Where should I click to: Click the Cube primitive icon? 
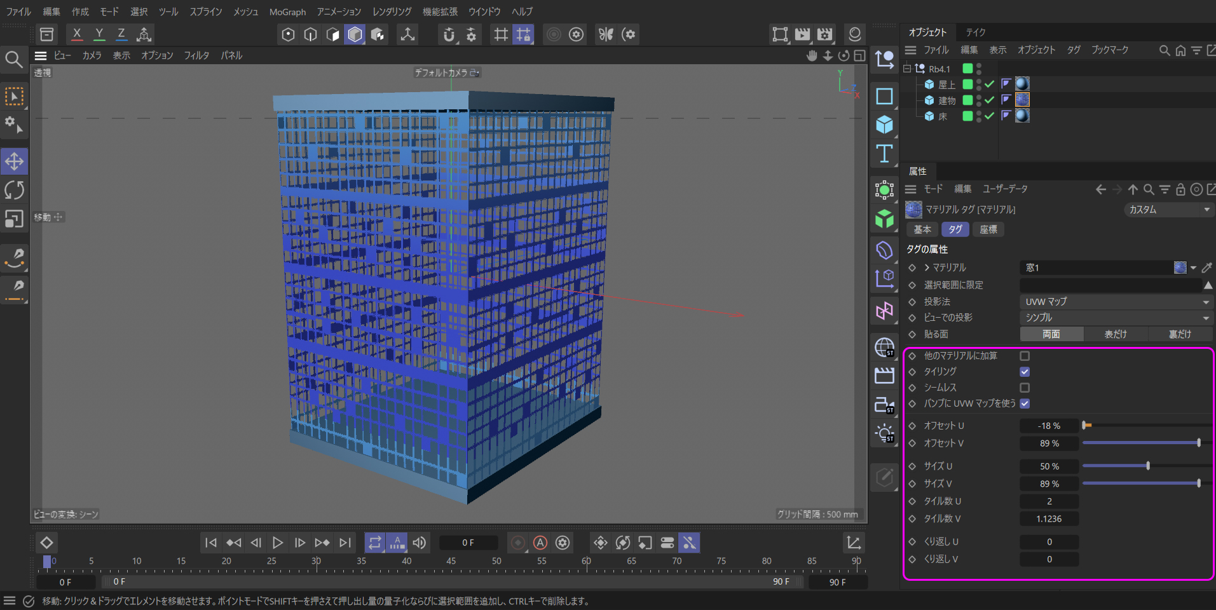pos(884,125)
